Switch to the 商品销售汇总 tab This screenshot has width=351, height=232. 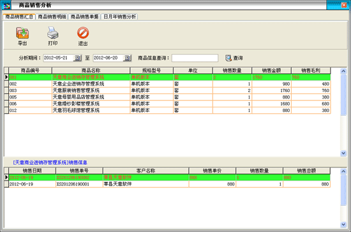19,17
